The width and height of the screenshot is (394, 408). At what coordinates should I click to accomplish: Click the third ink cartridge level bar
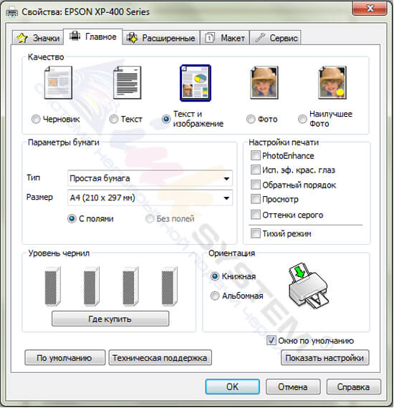130,286
